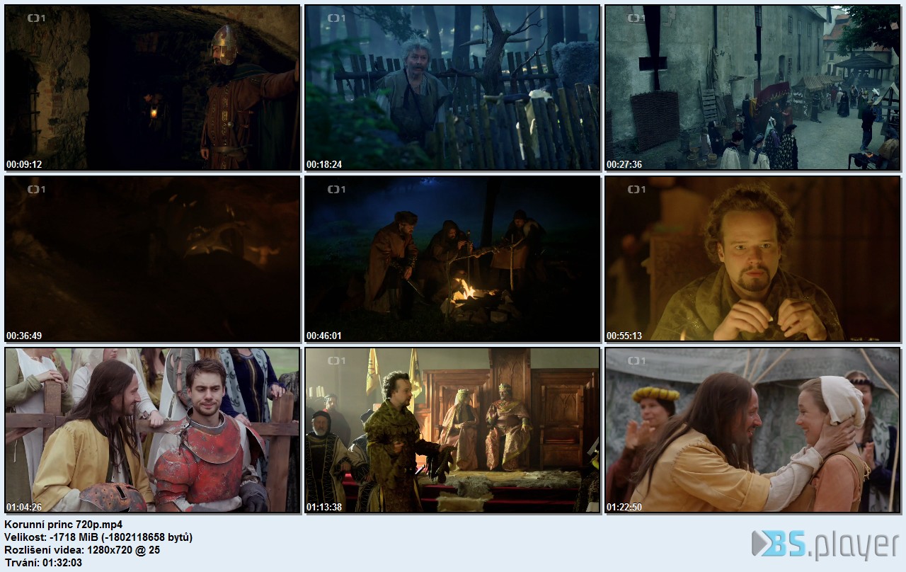This screenshot has width=906, height=572.
Task: Click the ČT1 watermark in the throne room thumbnail
Action: 336,361
